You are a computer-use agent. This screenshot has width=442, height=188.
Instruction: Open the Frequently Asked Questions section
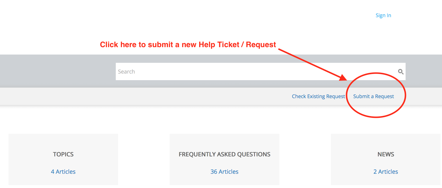click(224, 154)
